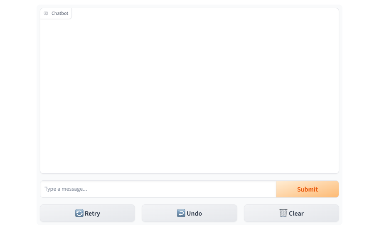Hit the gray Clear button with wastebasket emoji
The image size is (379, 238).
[x=291, y=213]
